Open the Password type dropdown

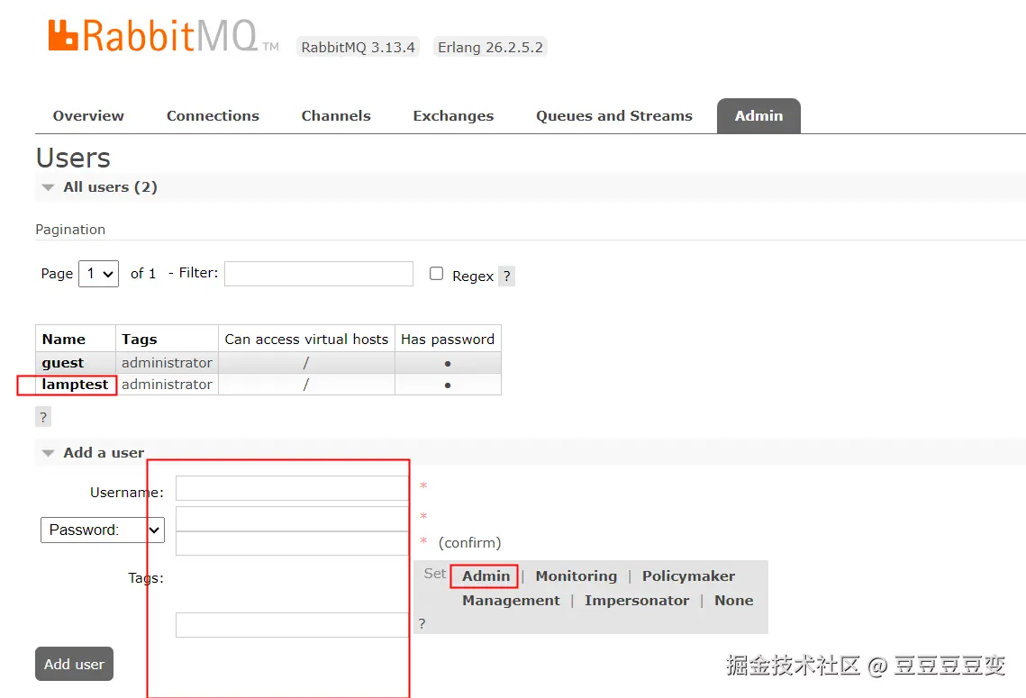point(103,530)
